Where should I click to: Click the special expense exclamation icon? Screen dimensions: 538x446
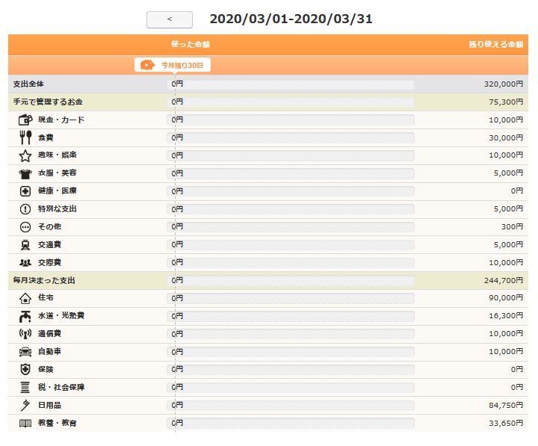(x=25, y=209)
